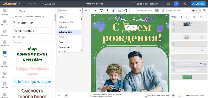Show hidden empty layer with crossed eye
The width and height of the screenshot is (208, 98).
(202, 50)
